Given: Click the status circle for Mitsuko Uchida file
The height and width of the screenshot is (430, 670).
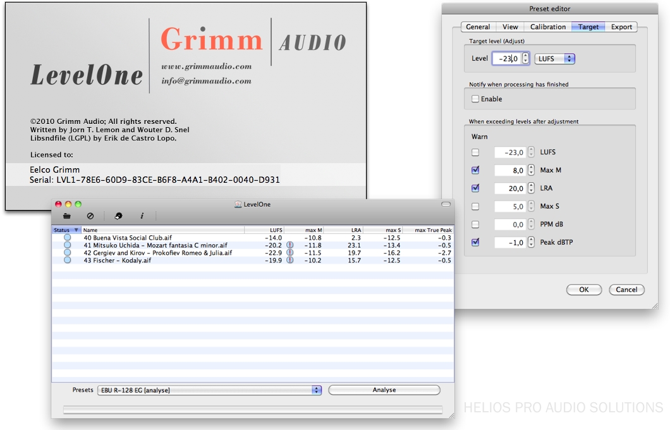Looking at the screenshot, I should point(67,245).
